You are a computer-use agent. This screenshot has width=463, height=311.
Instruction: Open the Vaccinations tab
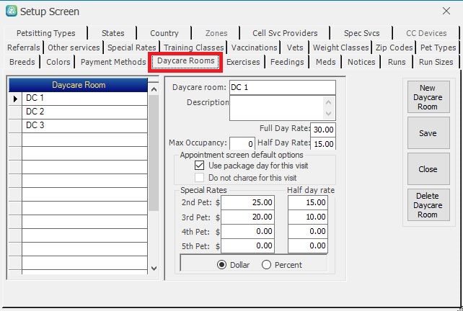255,48
